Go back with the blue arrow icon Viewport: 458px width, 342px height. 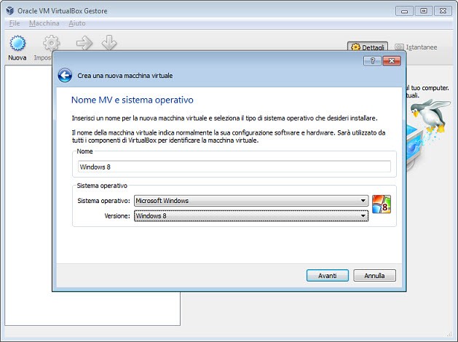(x=65, y=76)
